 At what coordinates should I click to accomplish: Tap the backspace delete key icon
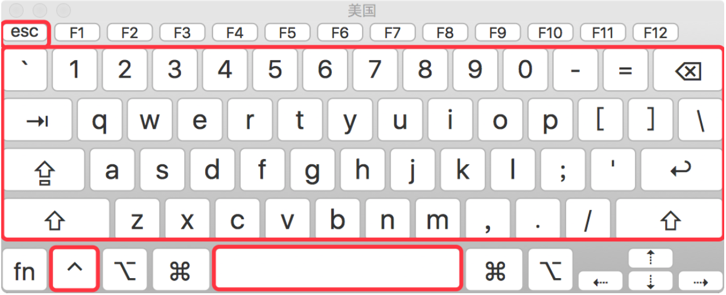687,71
